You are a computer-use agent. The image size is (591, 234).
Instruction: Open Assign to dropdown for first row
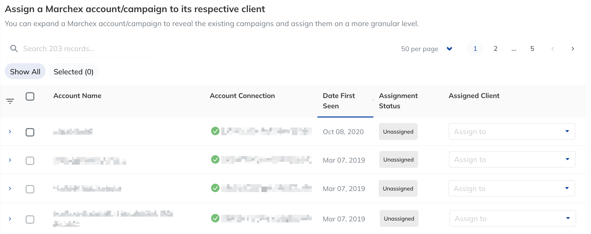512,131
